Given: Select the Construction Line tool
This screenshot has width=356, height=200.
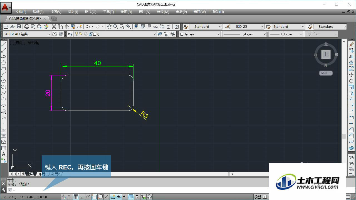Looking at the screenshot, I should [4, 50].
